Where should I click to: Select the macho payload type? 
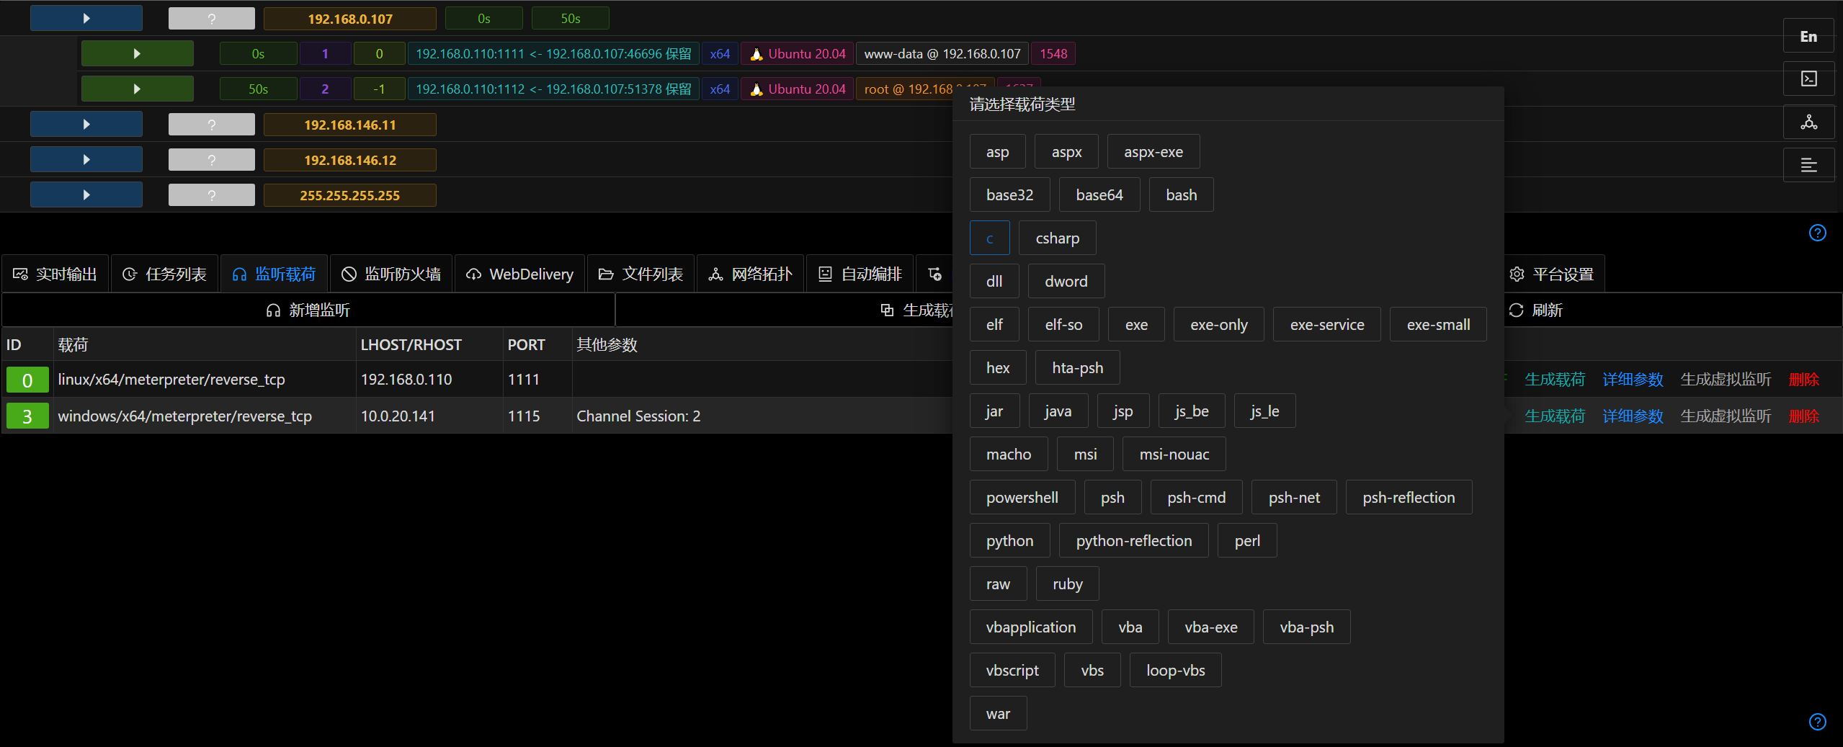[x=1009, y=454]
